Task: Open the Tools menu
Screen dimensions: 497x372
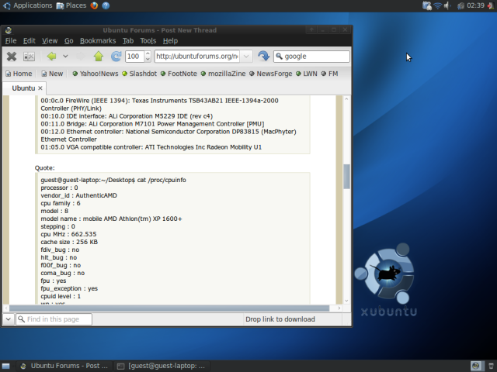Action: point(148,41)
